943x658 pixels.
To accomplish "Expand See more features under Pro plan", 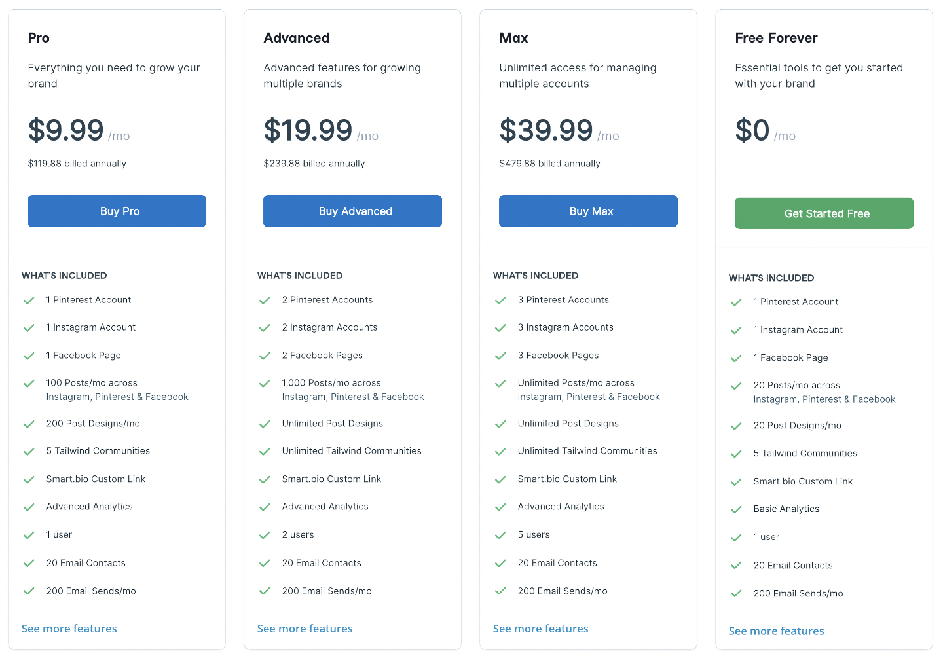I will 69,629.
